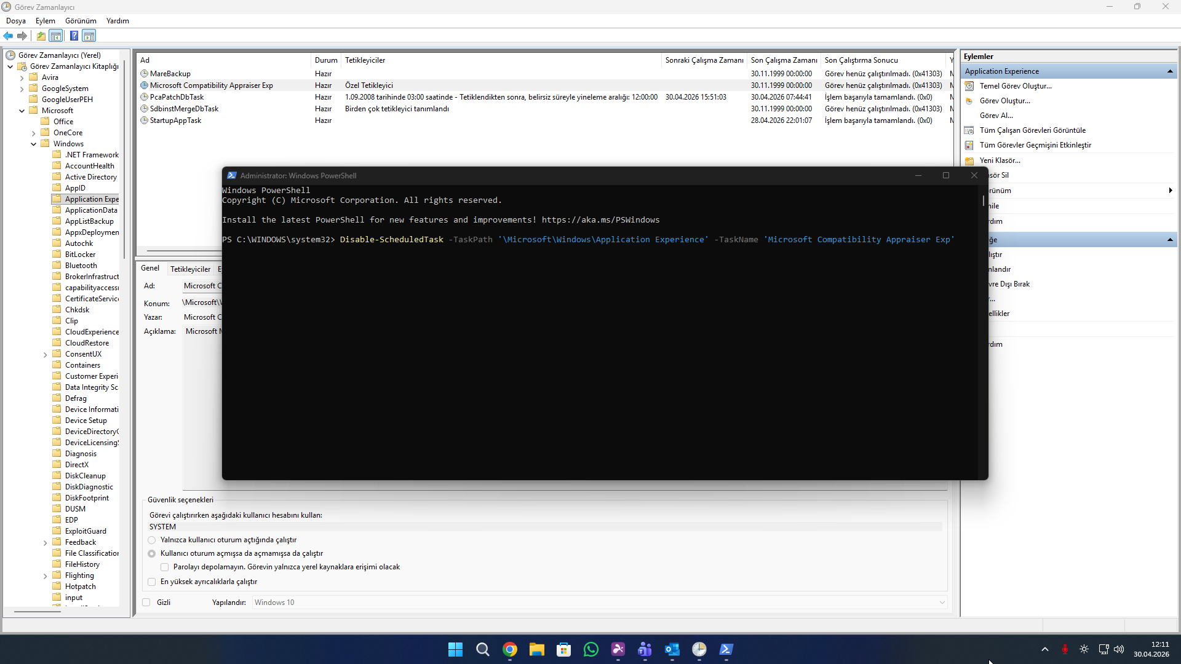Click 'Tüm Görevler Geçmişini Etkinleştir' action
This screenshot has width=1181, height=664.
(x=1035, y=145)
